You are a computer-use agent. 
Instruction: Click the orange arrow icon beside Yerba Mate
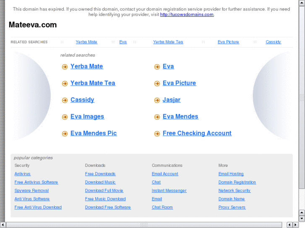[x=65, y=67]
